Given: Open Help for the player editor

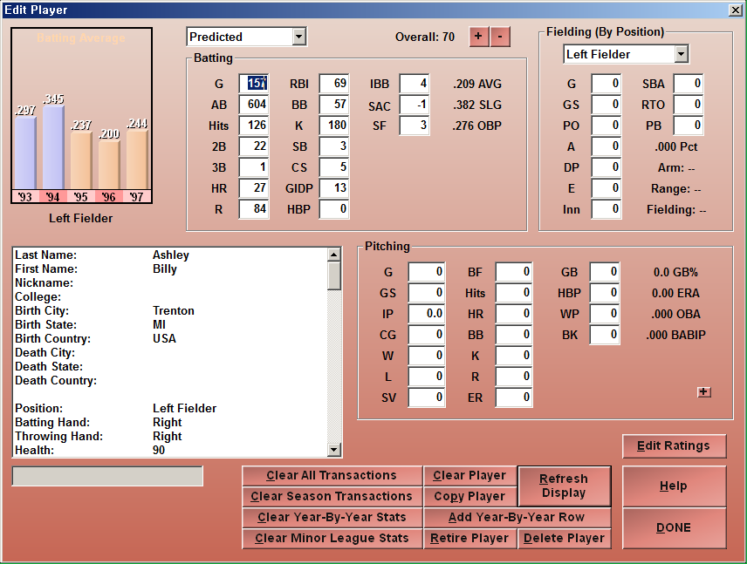Looking at the screenshot, I should [x=674, y=486].
